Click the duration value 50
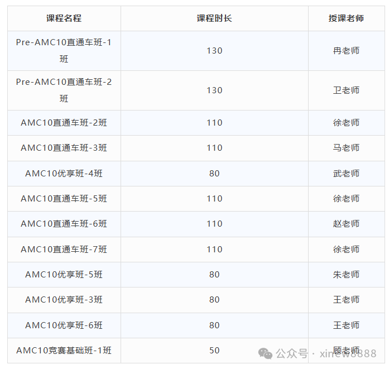The width and height of the screenshot is (389, 369). coord(214,351)
